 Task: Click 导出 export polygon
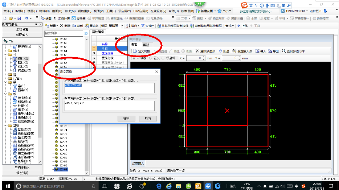(x=273, y=51)
